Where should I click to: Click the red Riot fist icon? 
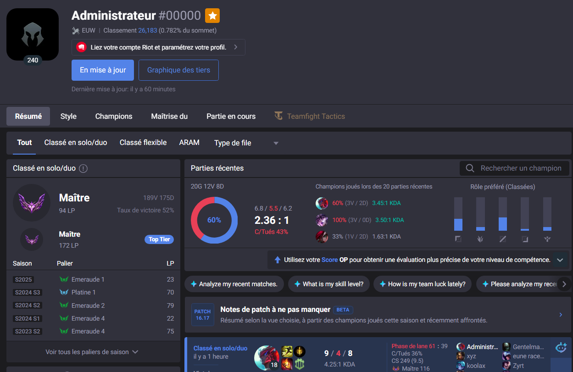[x=81, y=47]
